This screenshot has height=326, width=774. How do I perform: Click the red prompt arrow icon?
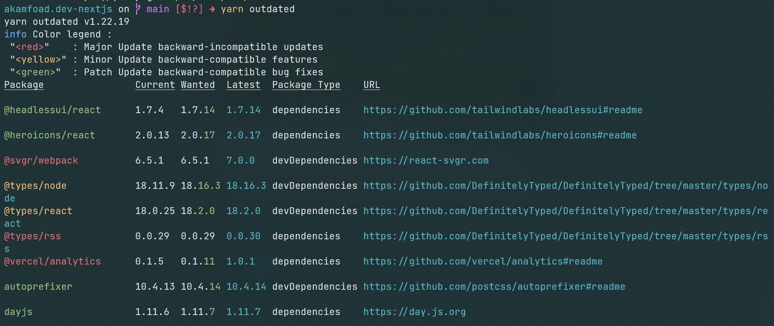click(x=212, y=9)
